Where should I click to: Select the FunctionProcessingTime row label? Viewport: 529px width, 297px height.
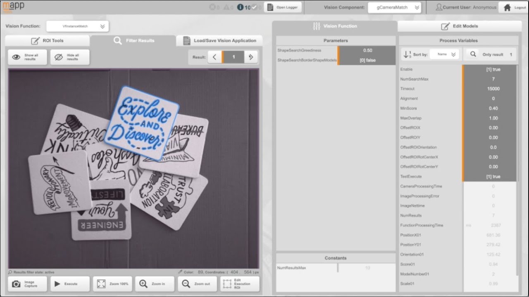pyautogui.click(x=422, y=225)
